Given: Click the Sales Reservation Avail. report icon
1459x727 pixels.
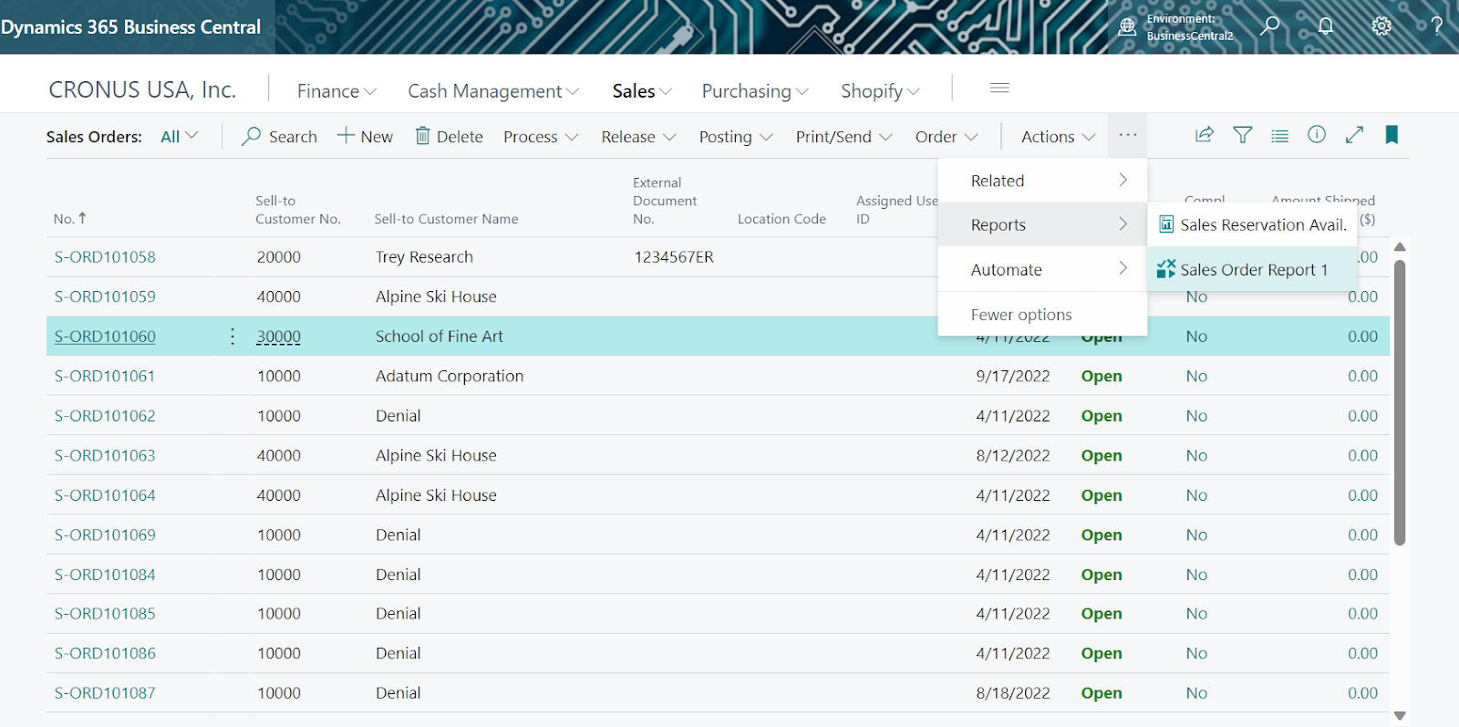Looking at the screenshot, I should pos(1166,224).
